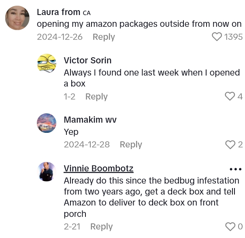Reply to Victor Sorin's comment
The image size is (245, 238).
[96, 97]
